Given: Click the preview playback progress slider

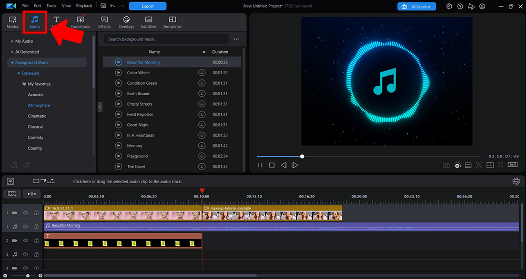Looking at the screenshot, I should (368, 156).
